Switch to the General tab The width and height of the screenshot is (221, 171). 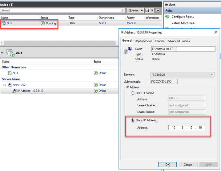point(127,41)
